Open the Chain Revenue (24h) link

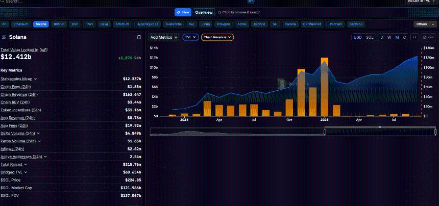19,95
